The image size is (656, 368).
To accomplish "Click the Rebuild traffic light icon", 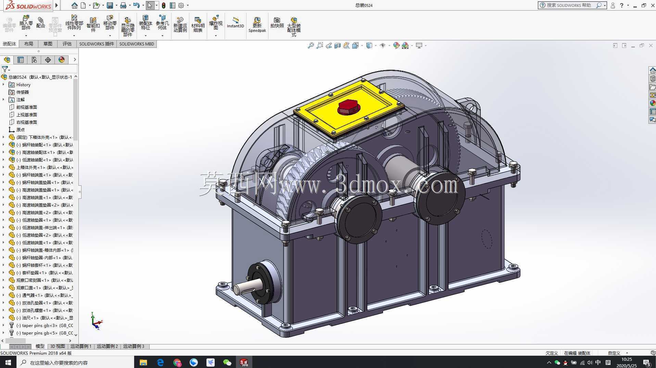I will pyautogui.click(x=164, y=5).
